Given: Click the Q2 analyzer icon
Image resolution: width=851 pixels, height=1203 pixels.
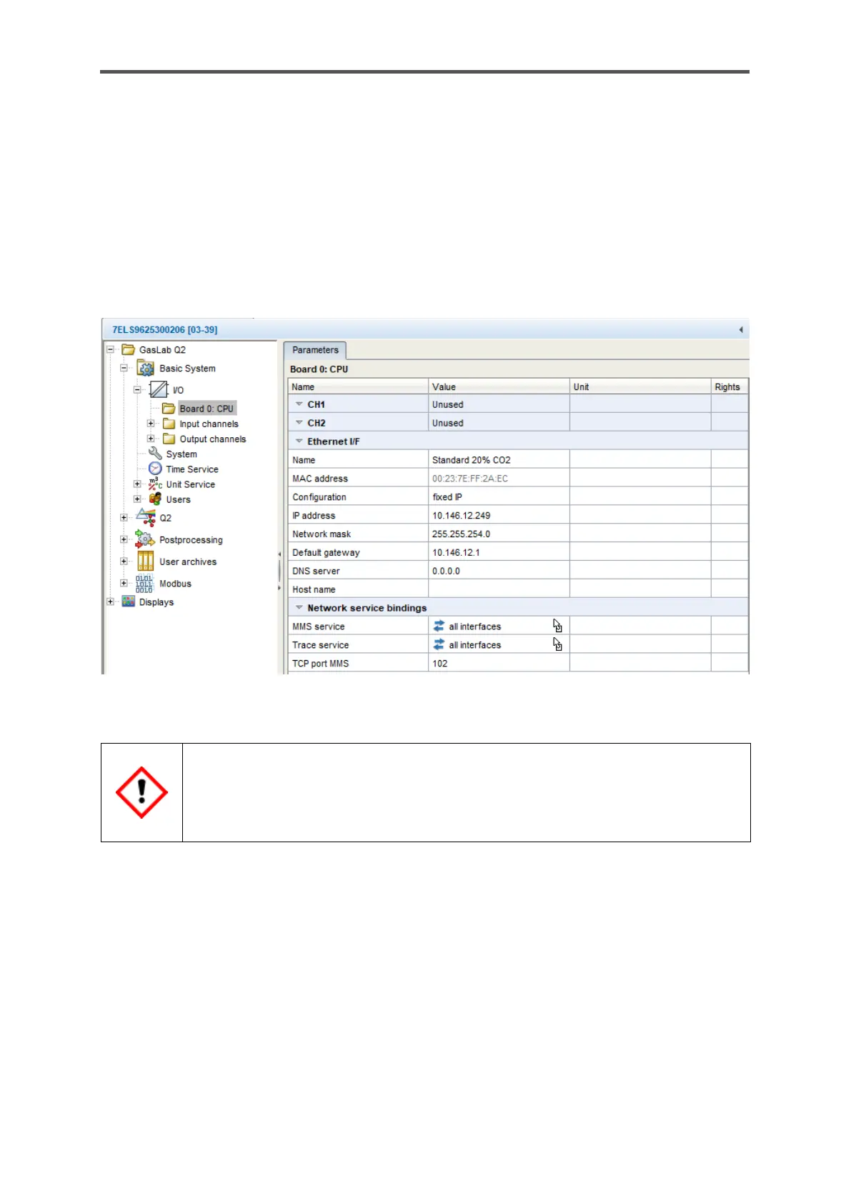Looking at the screenshot, I should coord(146,517).
